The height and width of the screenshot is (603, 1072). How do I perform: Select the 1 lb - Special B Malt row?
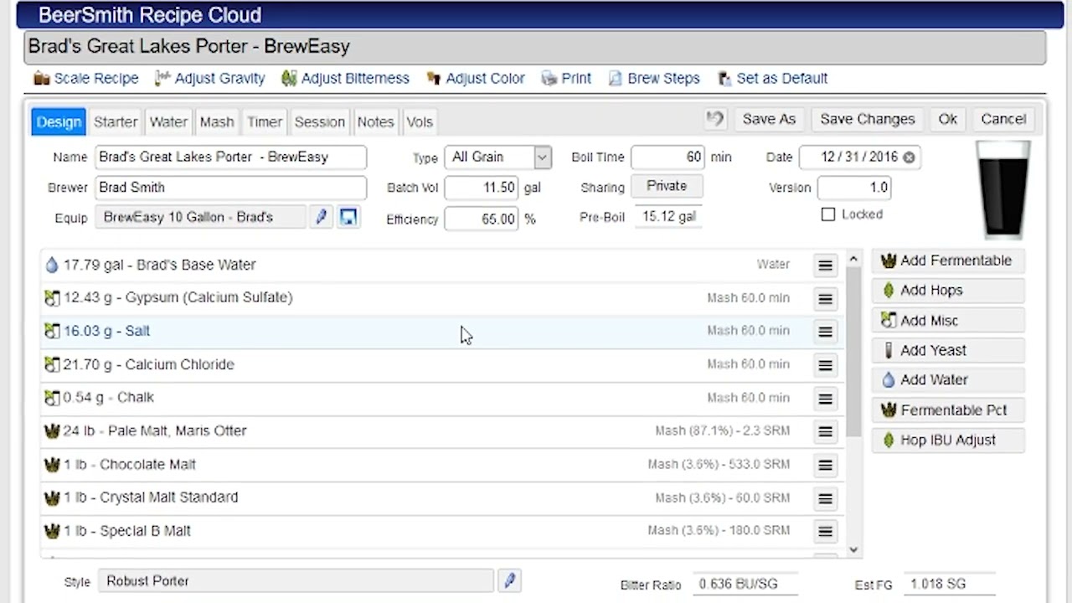(x=441, y=530)
